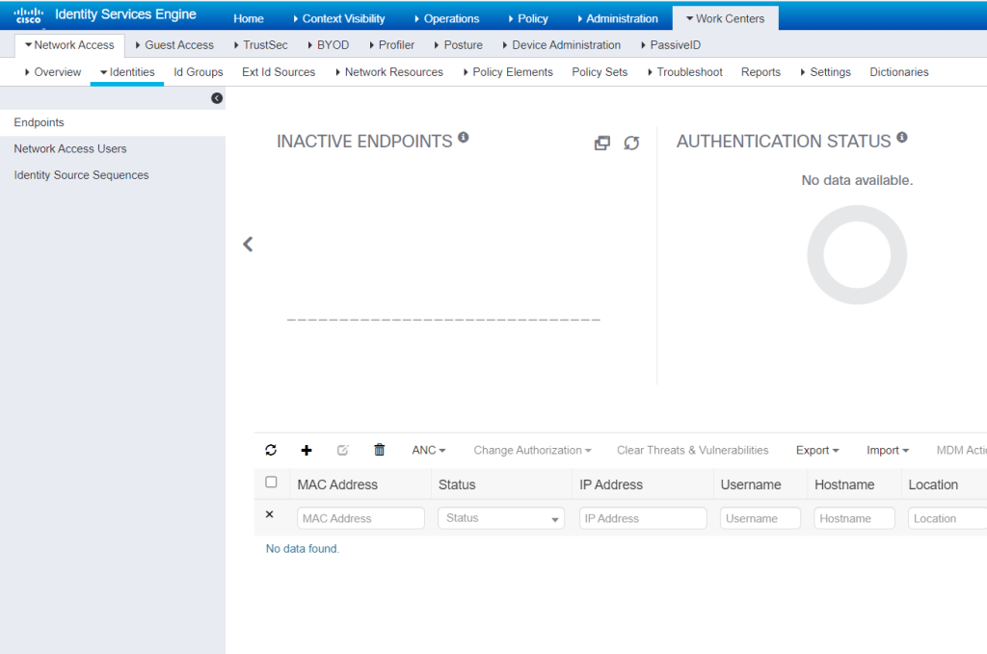Image resolution: width=987 pixels, height=654 pixels.
Task: Expand the ANC dropdown menu
Action: tap(429, 450)
